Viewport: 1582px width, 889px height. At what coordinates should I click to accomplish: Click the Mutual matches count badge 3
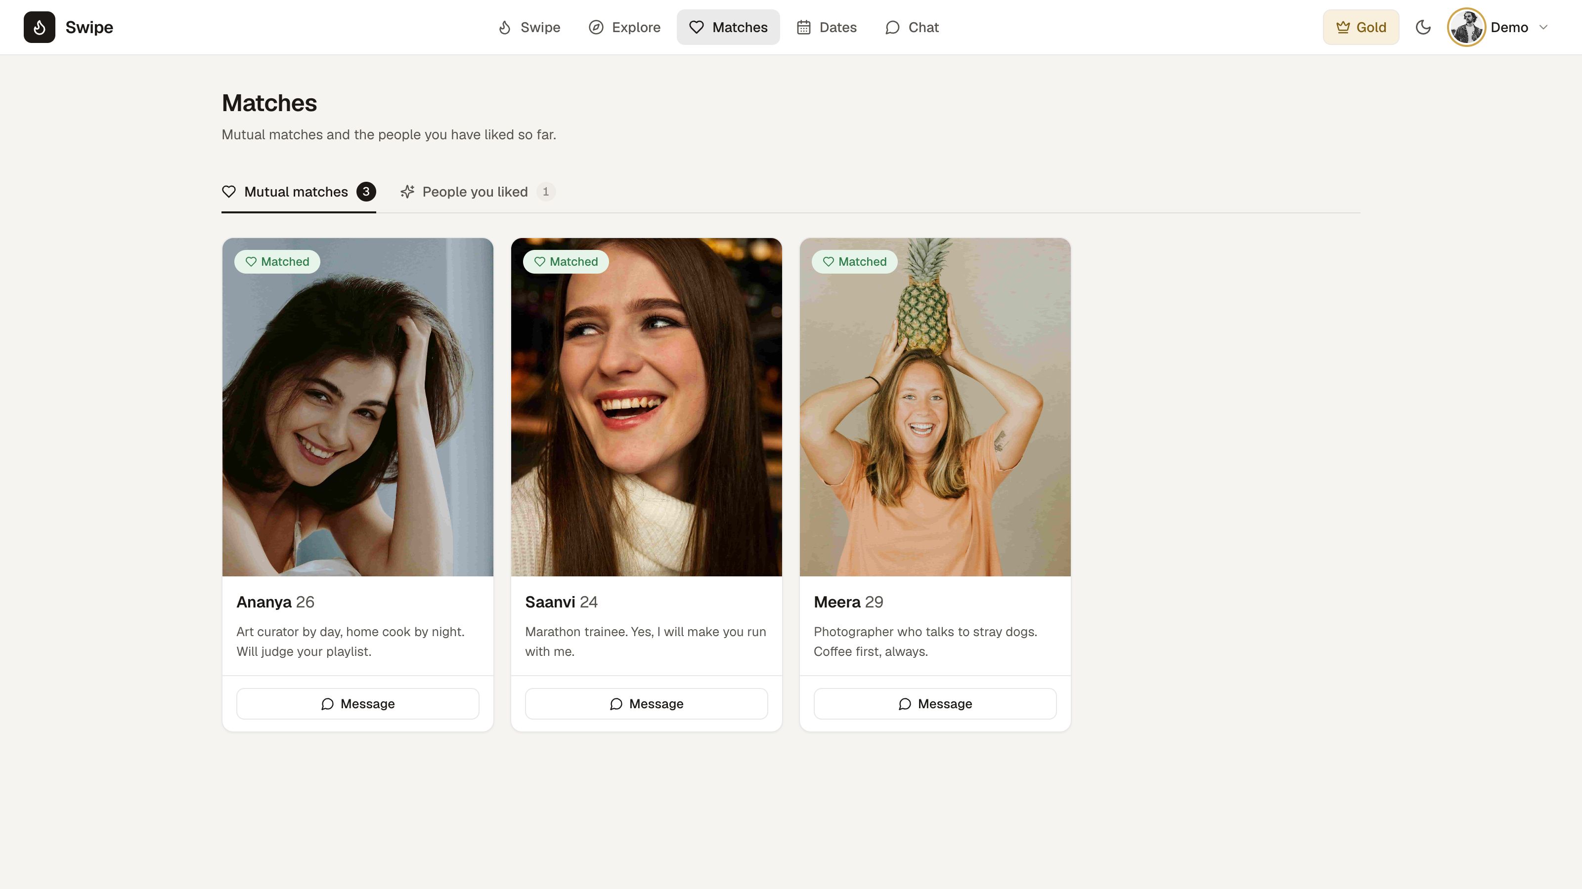(366, 192)
